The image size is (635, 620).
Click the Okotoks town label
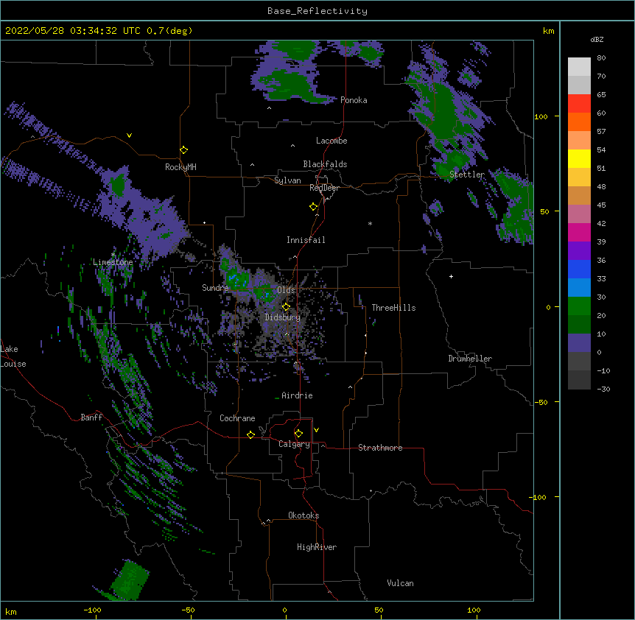pos(304,515)
